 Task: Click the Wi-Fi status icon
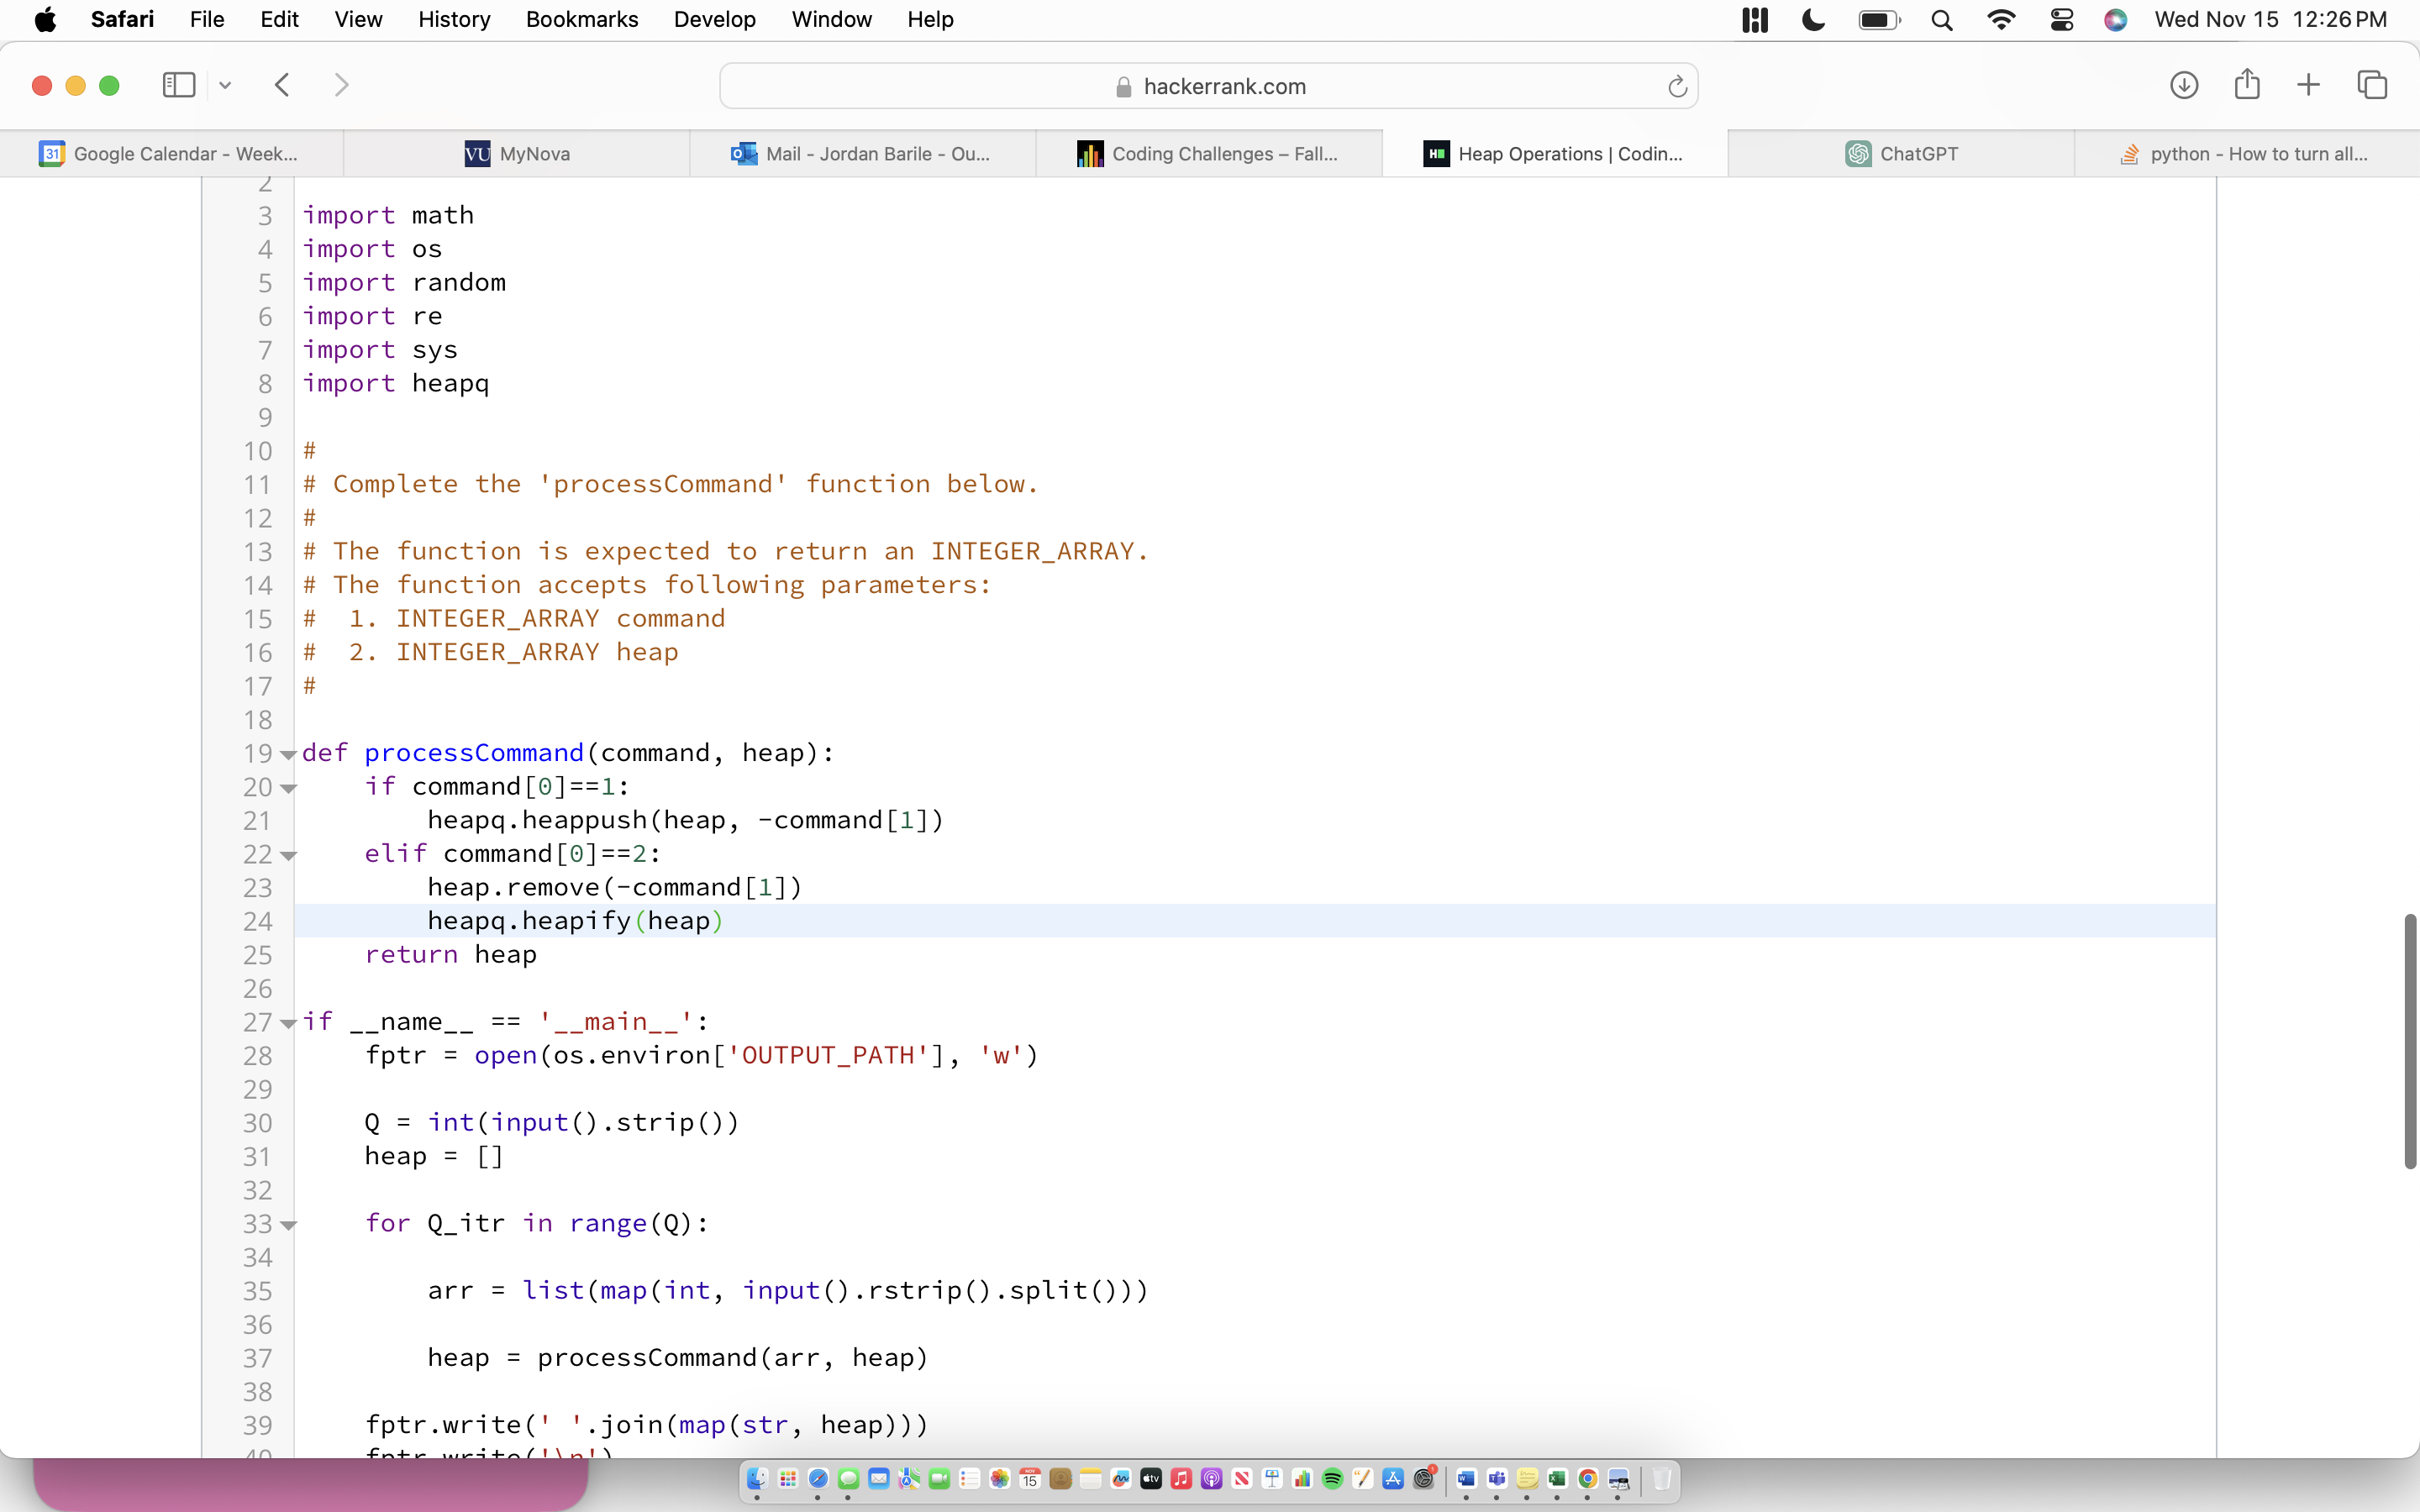2001,20
